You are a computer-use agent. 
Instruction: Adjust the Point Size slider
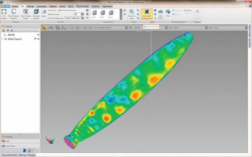(x=60, y=10)
